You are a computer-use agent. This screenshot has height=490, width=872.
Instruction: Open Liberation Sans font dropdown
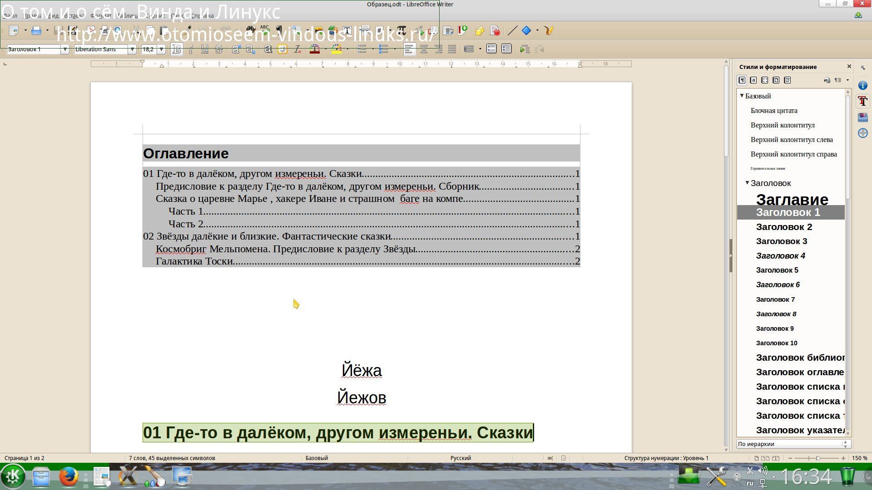pos(132,49)
